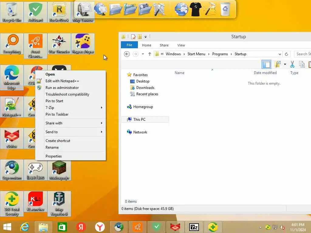Click the network computer icon in RocketDock
The height and width of the screenshot is (233, 311).
click(x=100, y=9)
